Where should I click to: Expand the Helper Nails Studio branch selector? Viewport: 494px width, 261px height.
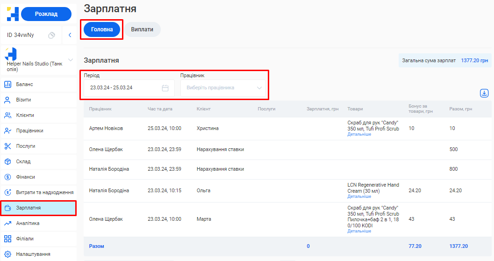click(x=71, y=60)
